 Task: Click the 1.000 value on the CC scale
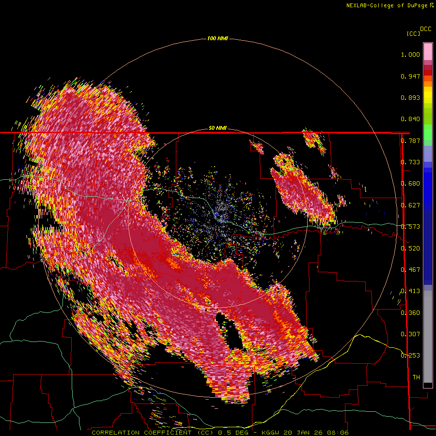click(x=410, y=54)
